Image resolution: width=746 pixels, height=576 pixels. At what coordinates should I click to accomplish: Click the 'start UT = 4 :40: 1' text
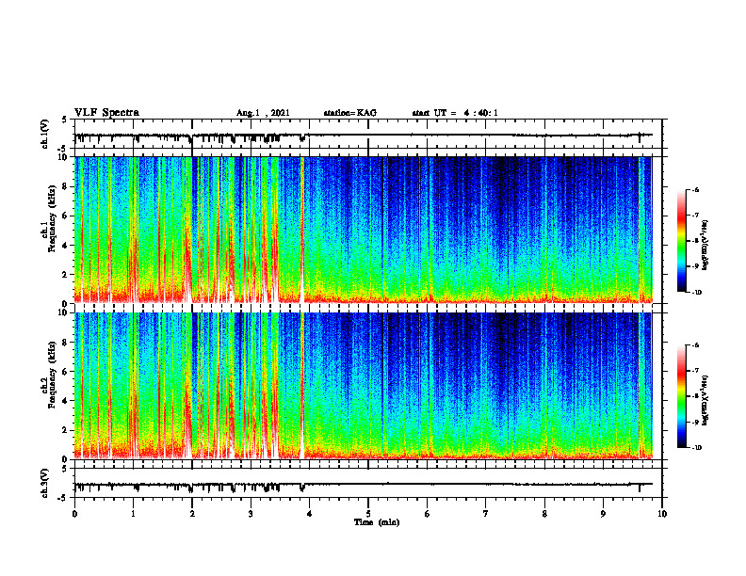[x=455, y=113]
